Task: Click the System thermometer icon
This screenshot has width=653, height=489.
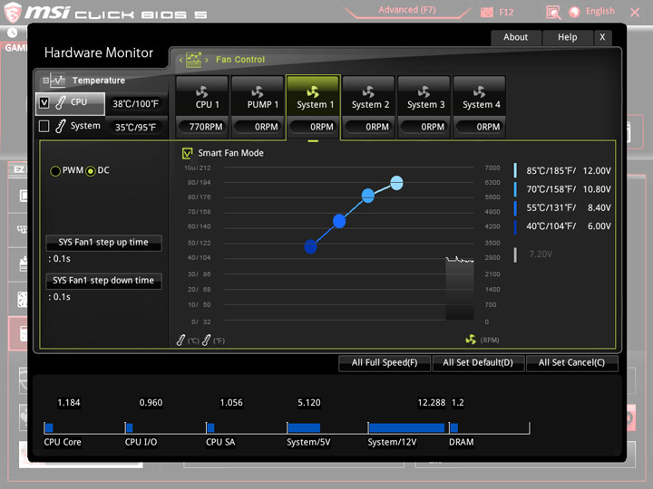Action: click(x=61, y=126)
